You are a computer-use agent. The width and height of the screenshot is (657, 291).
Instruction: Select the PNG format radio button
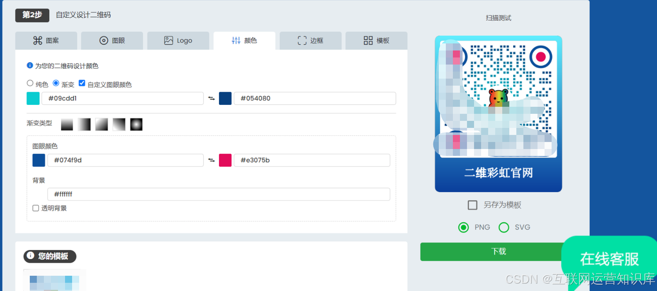click(x=463, y=227)
